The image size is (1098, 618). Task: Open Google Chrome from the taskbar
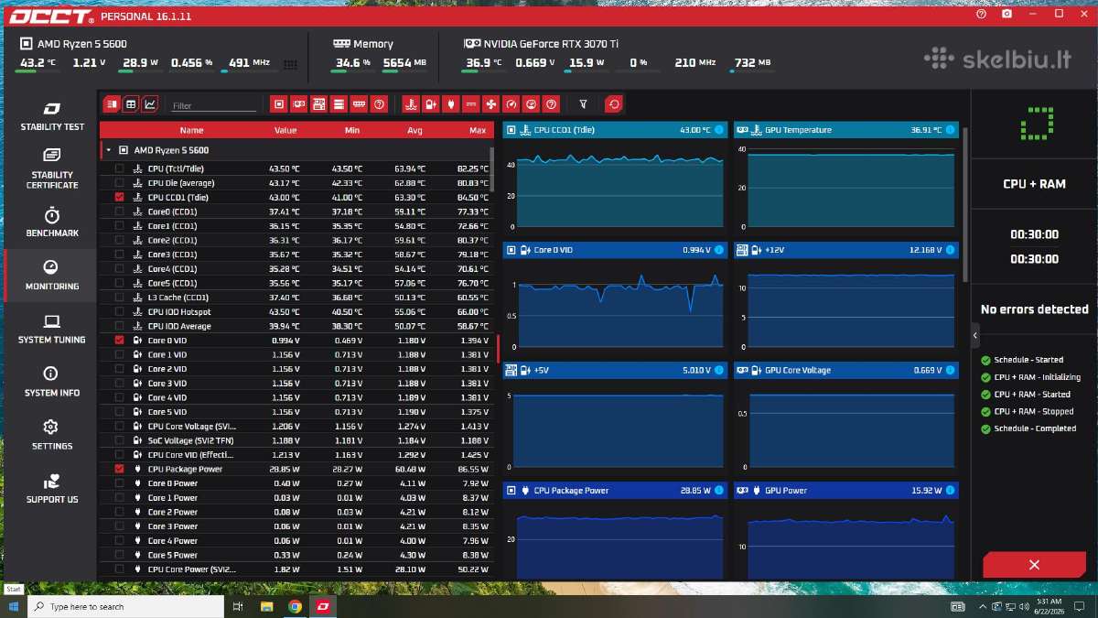click(x=296, y=606)
